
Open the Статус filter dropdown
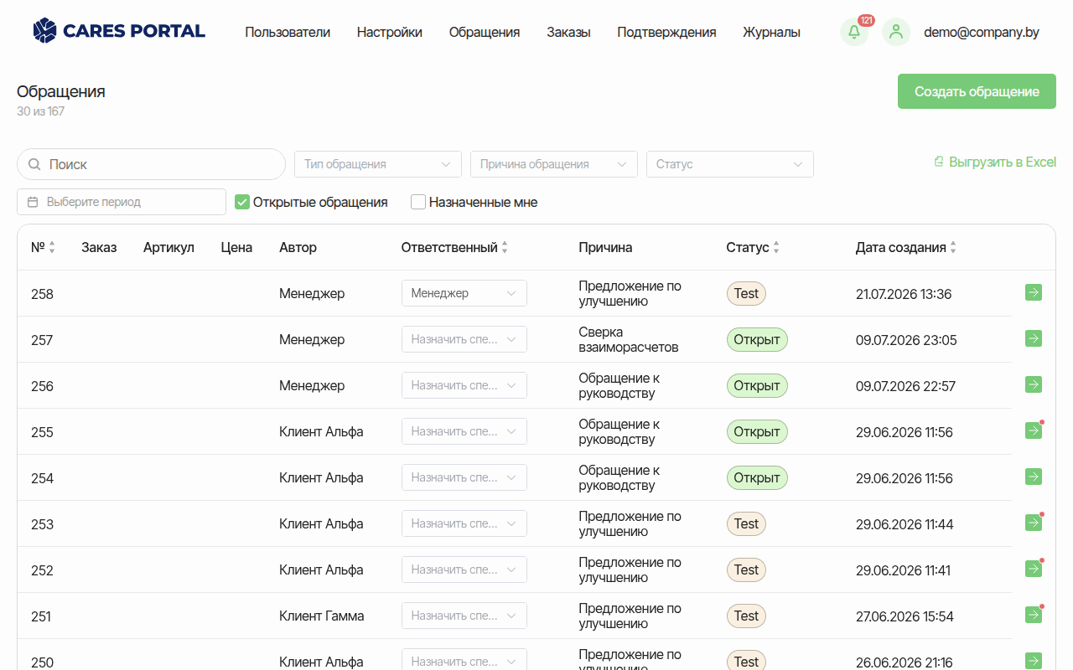point(730,164)
